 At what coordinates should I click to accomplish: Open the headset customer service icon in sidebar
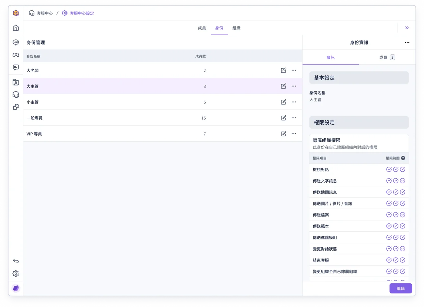coord(16,95)
